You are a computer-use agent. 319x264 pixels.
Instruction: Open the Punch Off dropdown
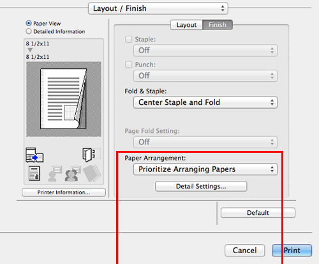pos(205,76)
